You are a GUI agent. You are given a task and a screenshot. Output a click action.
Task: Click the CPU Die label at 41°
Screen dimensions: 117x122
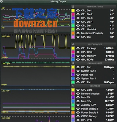tap(86, 26)
